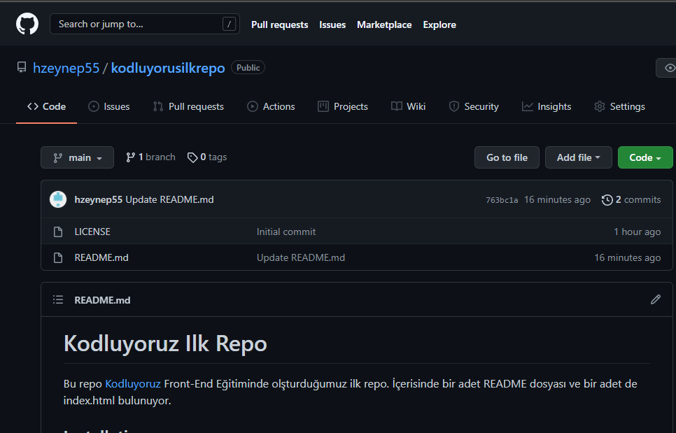676x433 pixels.
Task: Open hzeynep55 user profile link
Action: [66, 68]
